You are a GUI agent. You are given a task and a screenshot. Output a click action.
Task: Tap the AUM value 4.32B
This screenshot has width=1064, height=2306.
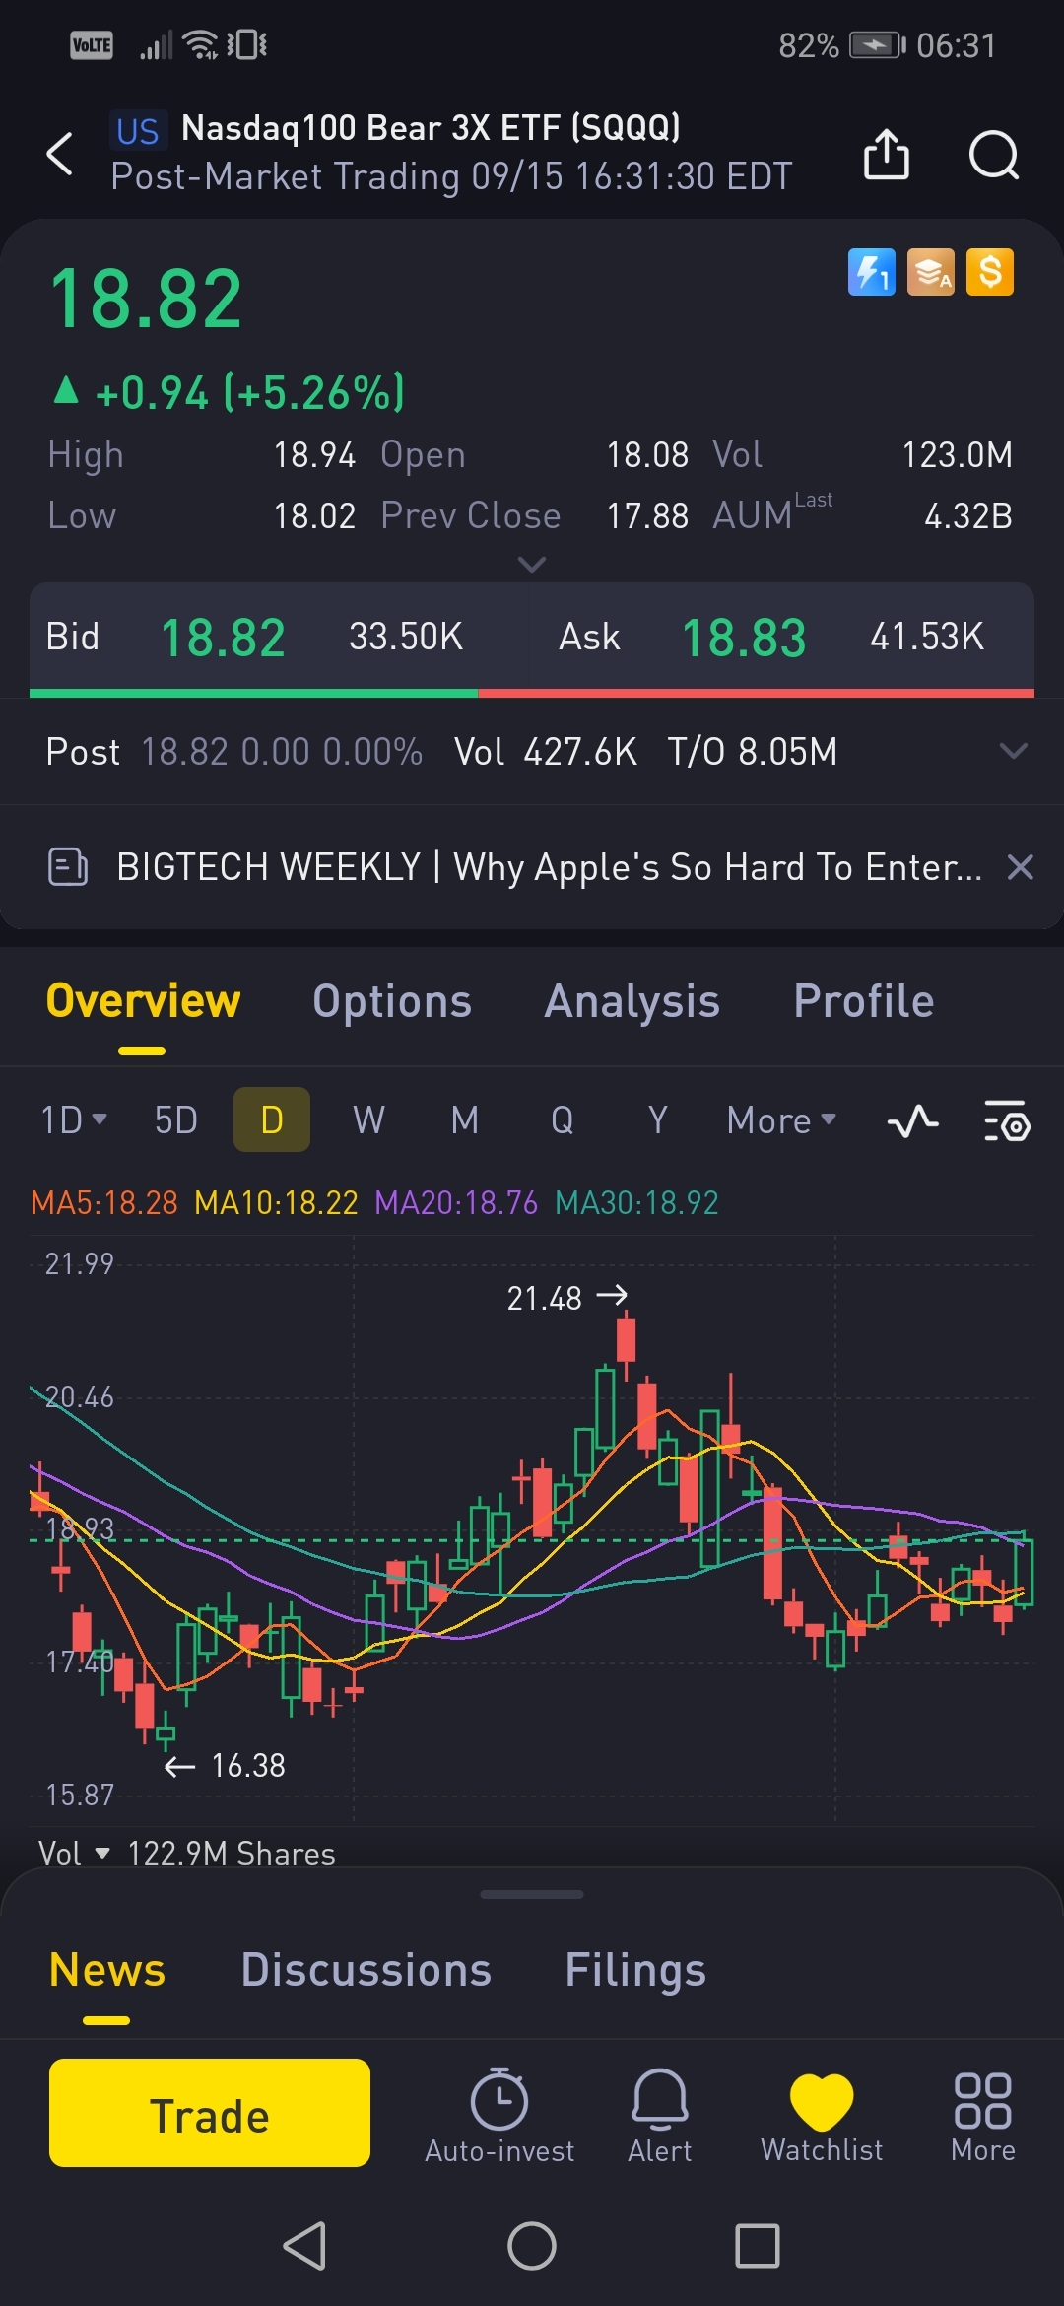(x=968, y=515)
